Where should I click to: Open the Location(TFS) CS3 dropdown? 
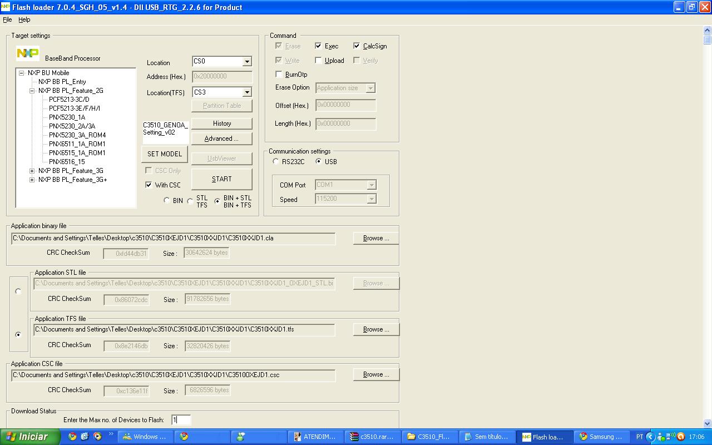(x=247, y=92)
